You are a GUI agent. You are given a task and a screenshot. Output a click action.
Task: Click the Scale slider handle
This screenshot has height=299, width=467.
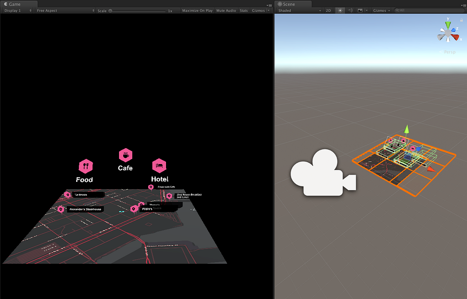(x=110, y=11)
